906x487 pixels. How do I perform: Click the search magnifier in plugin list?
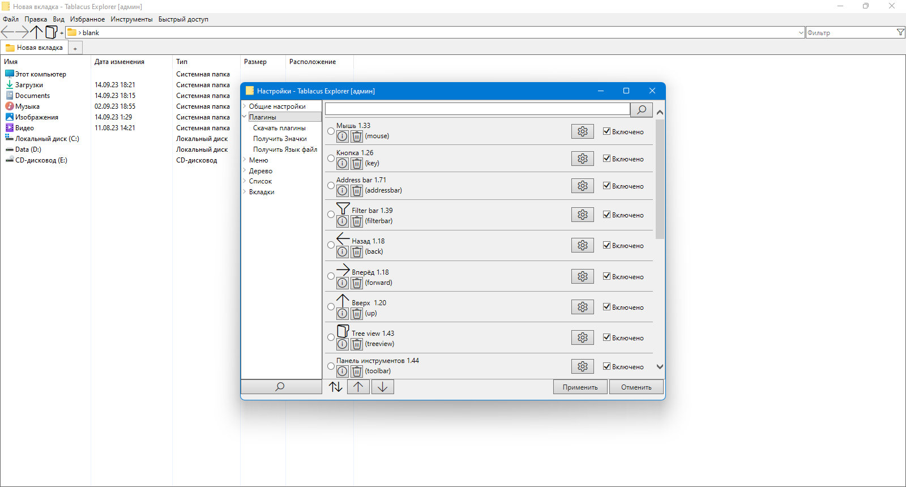(642, 109)
